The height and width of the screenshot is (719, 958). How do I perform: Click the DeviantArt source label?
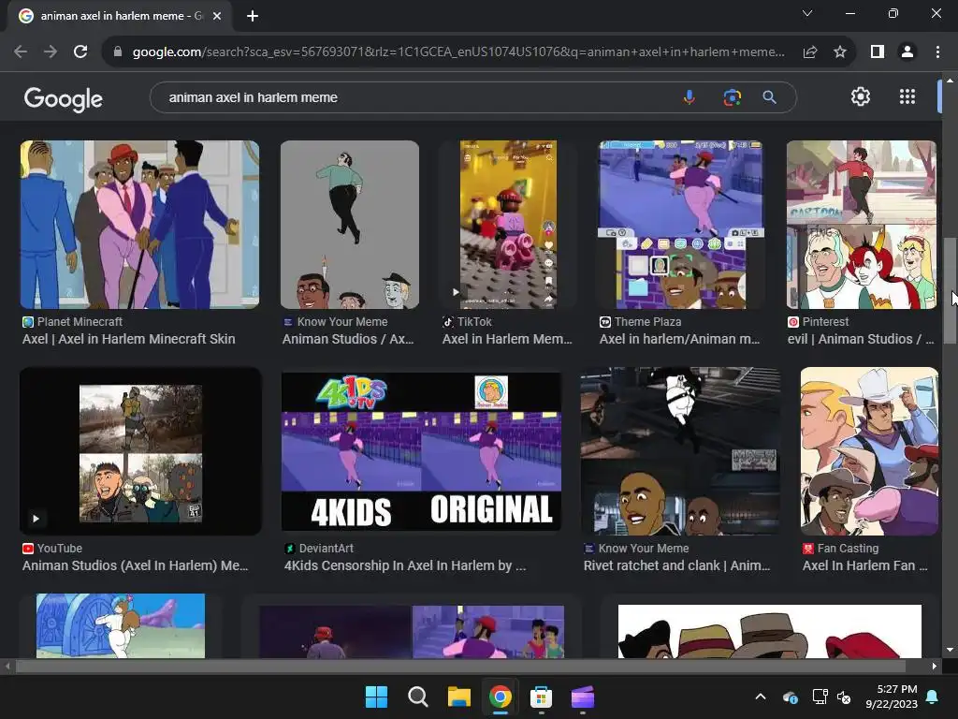tap(326, 549)
